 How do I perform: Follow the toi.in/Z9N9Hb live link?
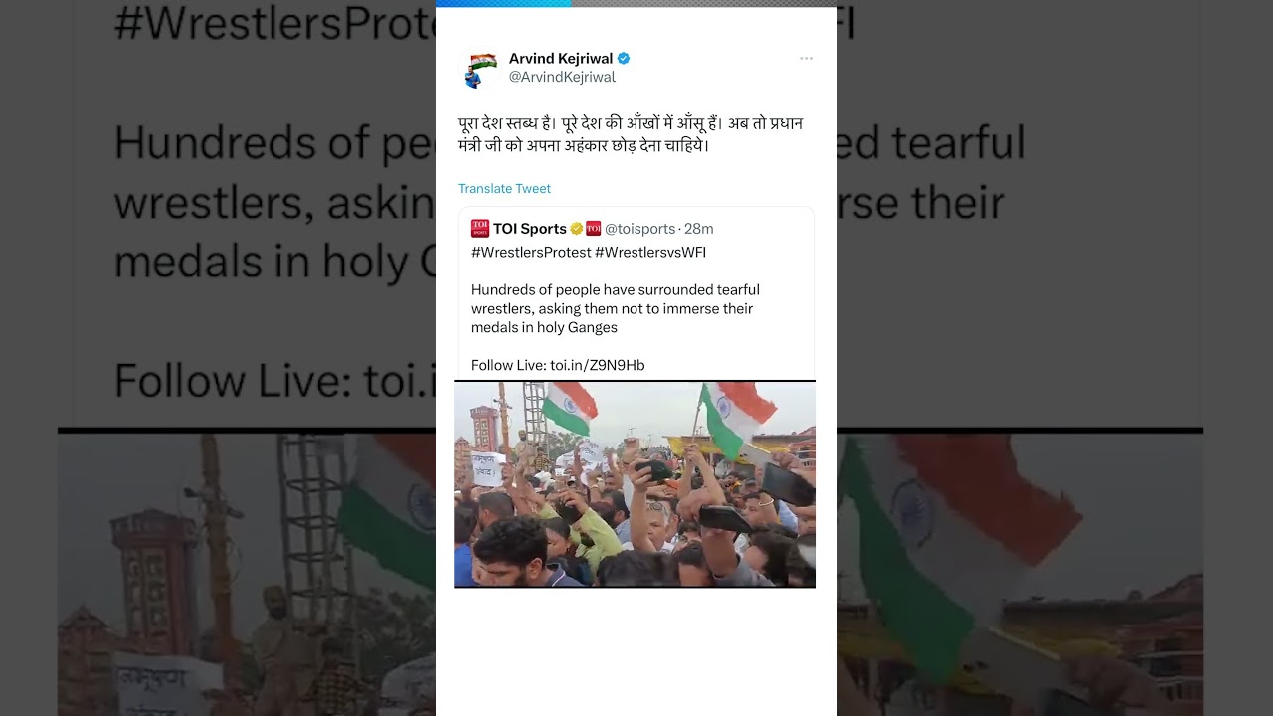pos(597,366)
